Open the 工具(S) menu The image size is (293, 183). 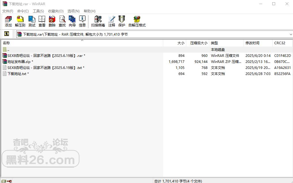pos(38,11)
